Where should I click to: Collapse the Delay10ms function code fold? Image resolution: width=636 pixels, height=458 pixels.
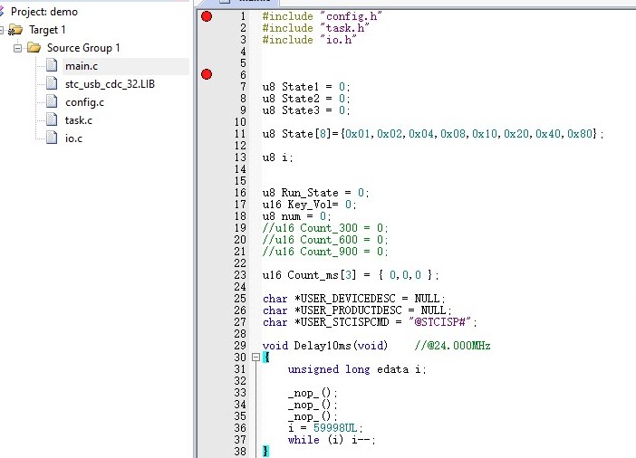[x=255, y=358]
